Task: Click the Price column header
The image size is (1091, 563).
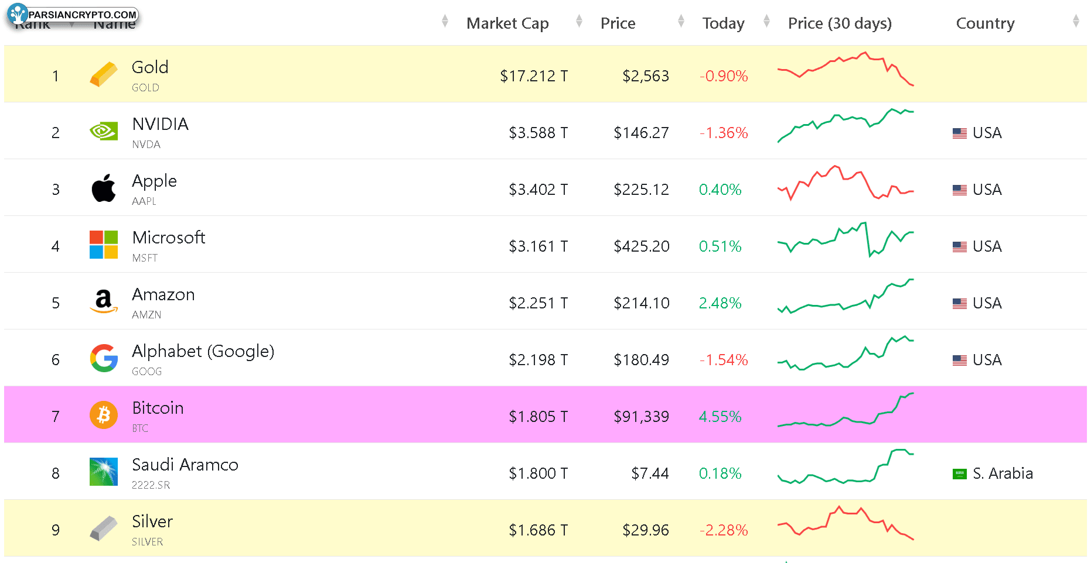Action: [x=618, y=23]
